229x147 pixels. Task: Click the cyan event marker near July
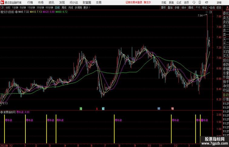[x=103, y=109]
